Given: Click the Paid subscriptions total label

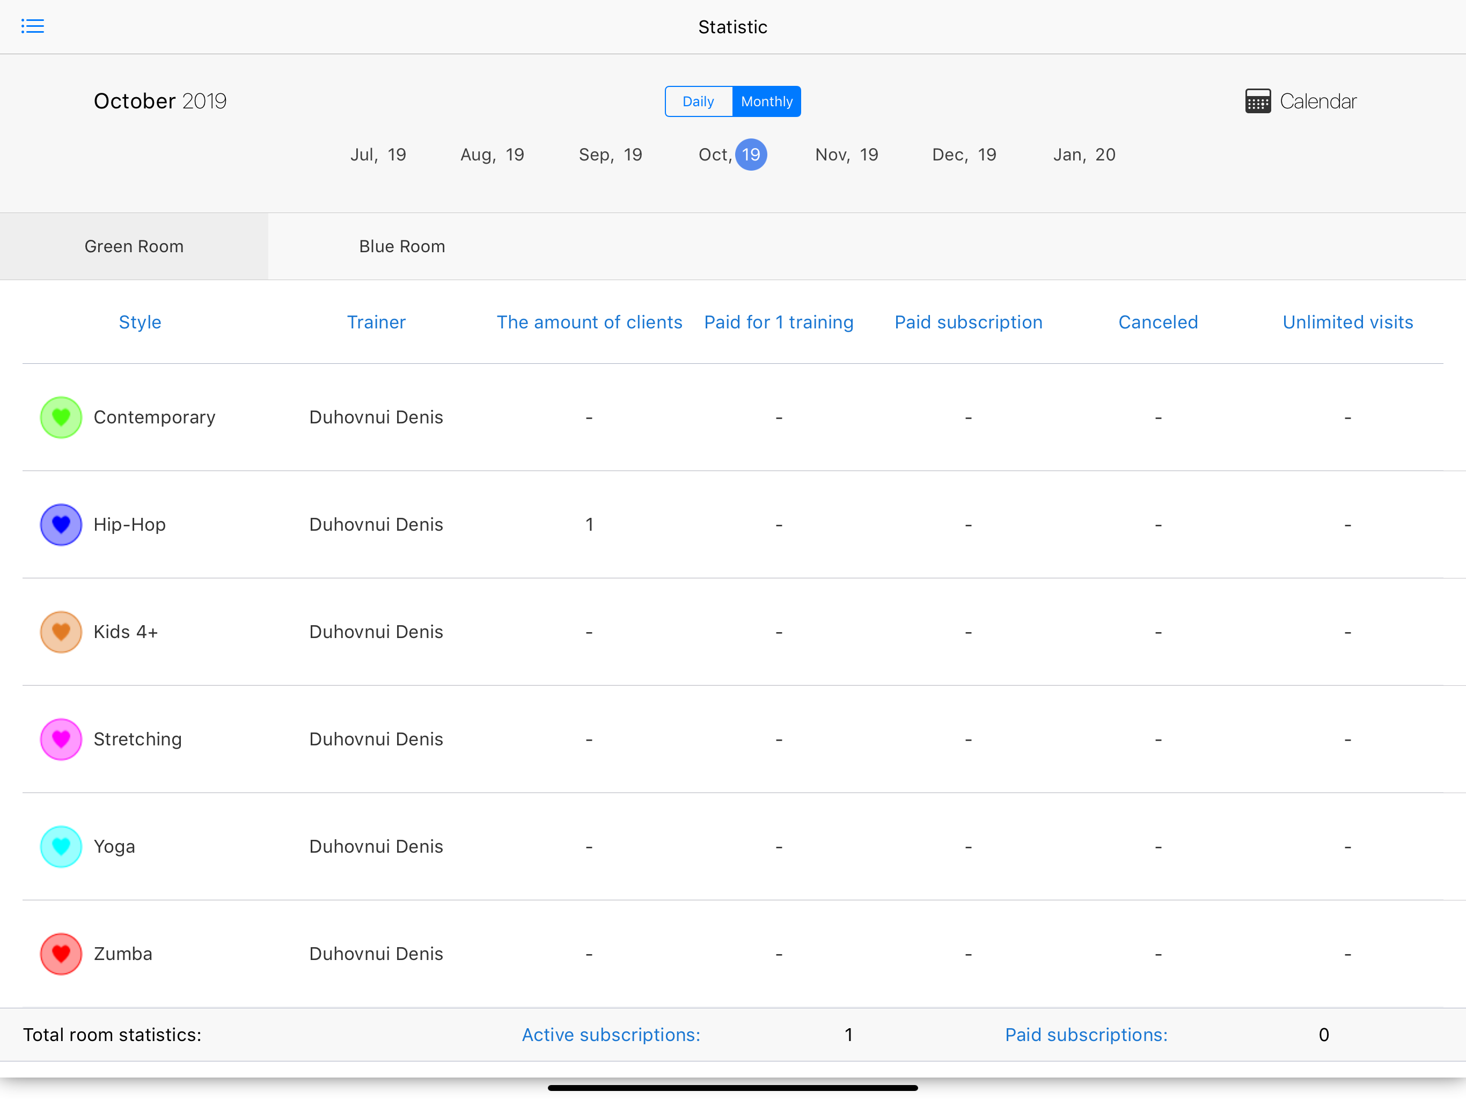Looking at the screenshot, I should (1086, 1035).
